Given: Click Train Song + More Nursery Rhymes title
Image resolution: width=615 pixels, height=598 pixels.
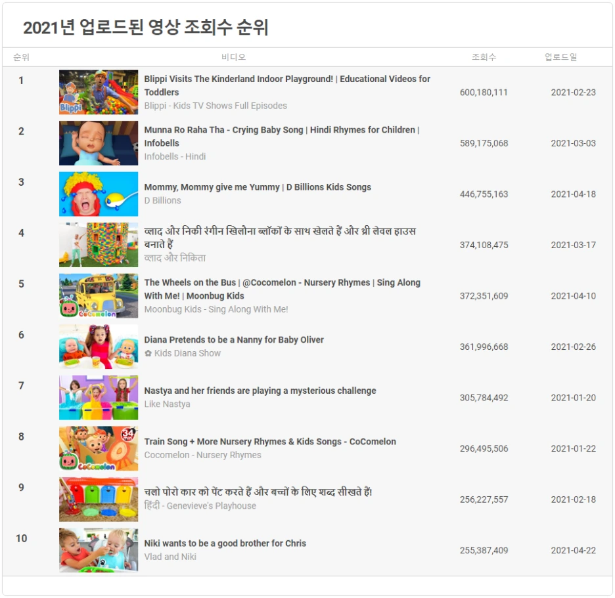Looking at the screenshot, I should tap(270, 442).
